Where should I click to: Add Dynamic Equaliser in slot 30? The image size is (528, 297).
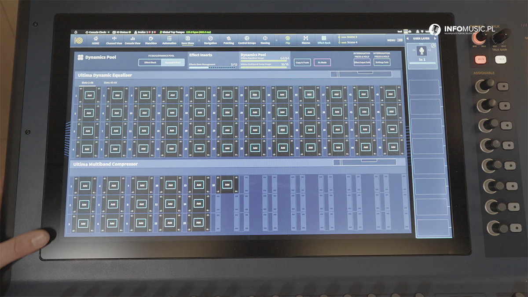coord(282,112)
